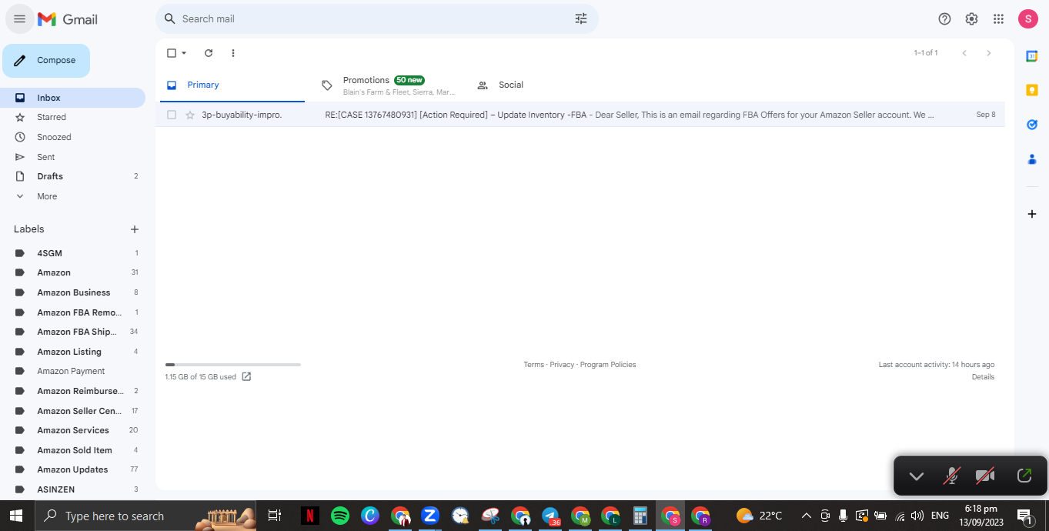
Task: Open the Program Policies link
Action: coord(608,365)
